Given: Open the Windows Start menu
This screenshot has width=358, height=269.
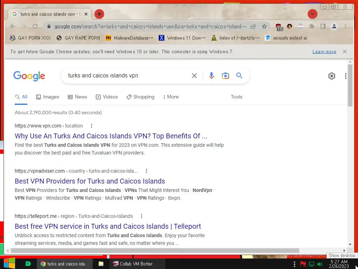Looking at the screenshot, I should (9, 263).
